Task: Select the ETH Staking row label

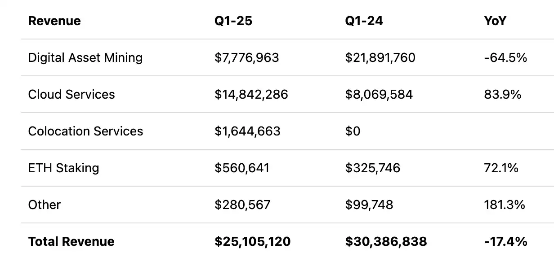Action: tap(63, 168)
